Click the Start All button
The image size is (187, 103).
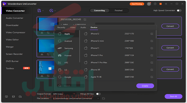(x=173, y=96)
